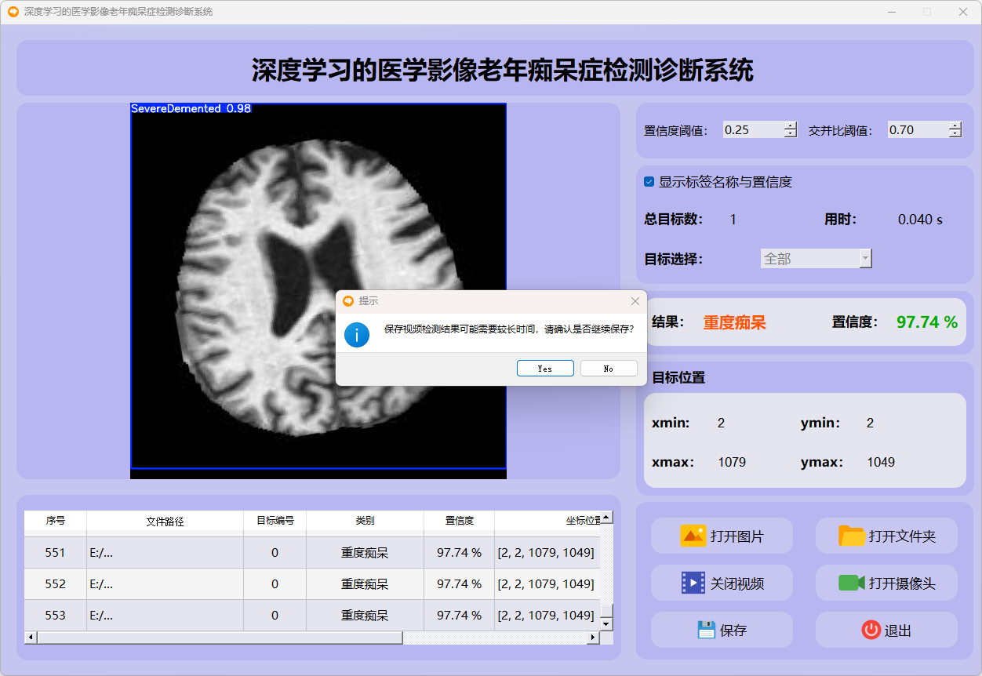Click the 文件路径 column header

165,521
